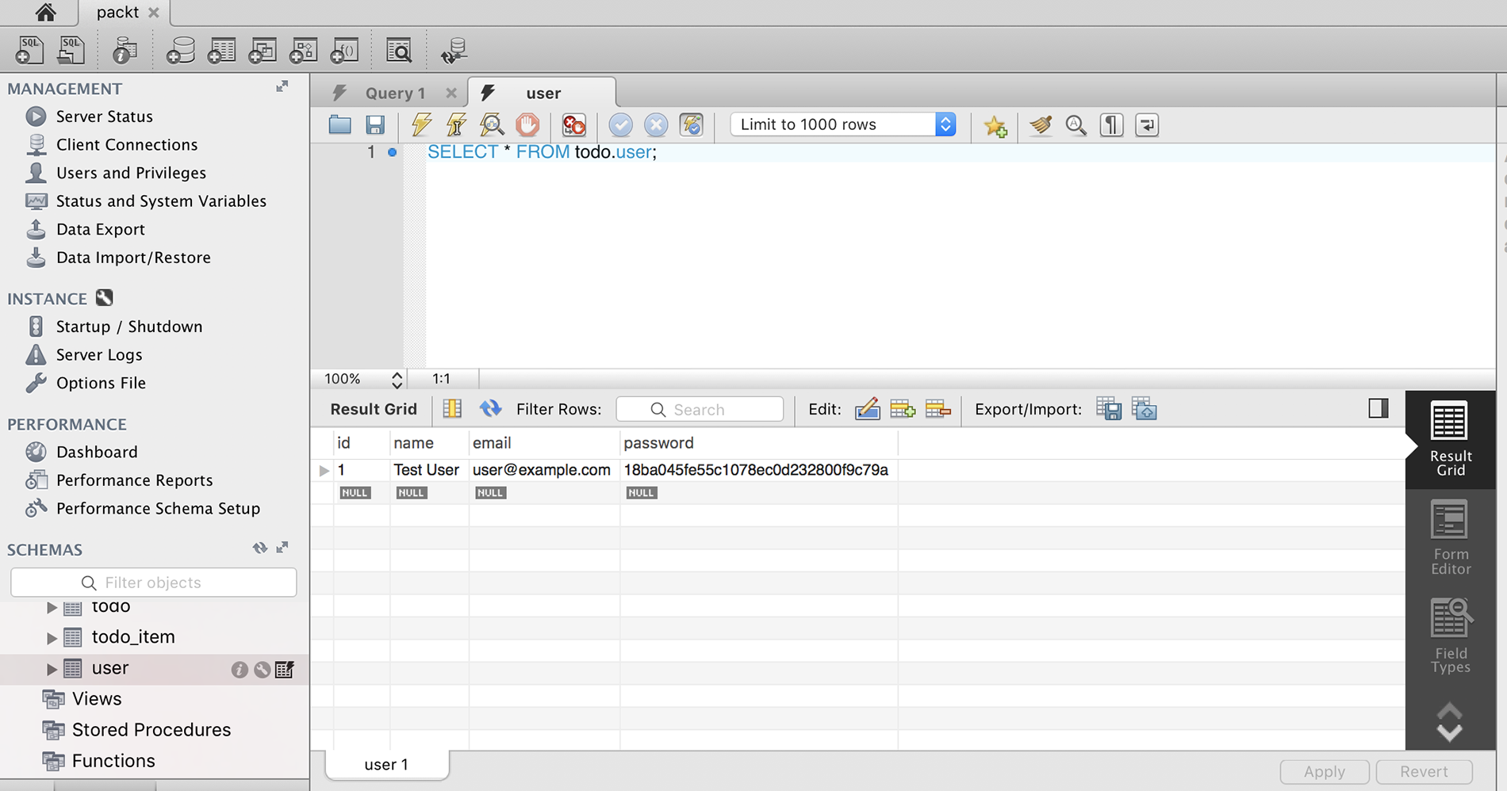
Task: Open Server Status in Management
Action: (104, 117)
